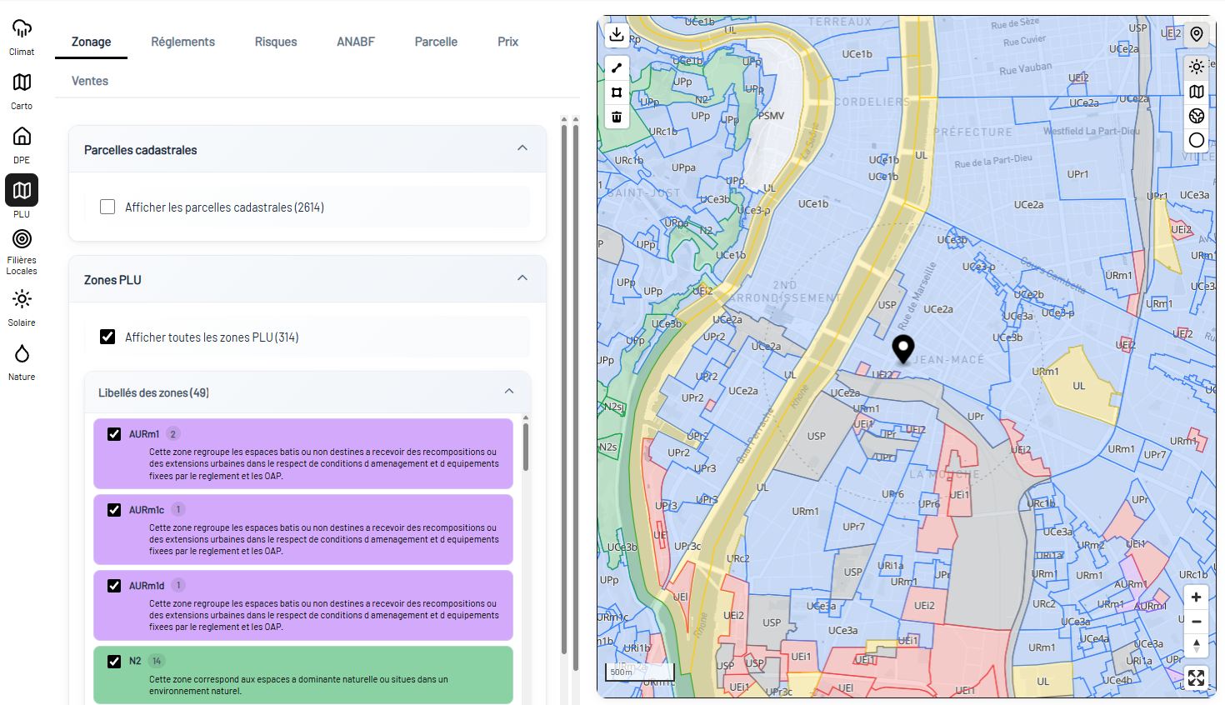Click the 2ND ARRONDISSEMENT map label
Image resolution: width=1225 pixels, height=705 pixels.
(785, 292)
